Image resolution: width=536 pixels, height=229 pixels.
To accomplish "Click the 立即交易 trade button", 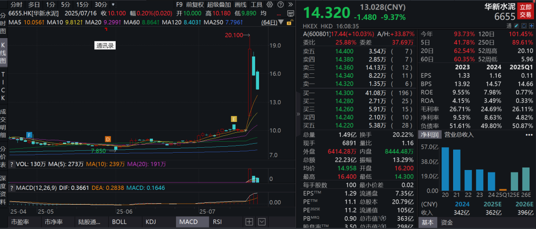I will click(526, 11).
